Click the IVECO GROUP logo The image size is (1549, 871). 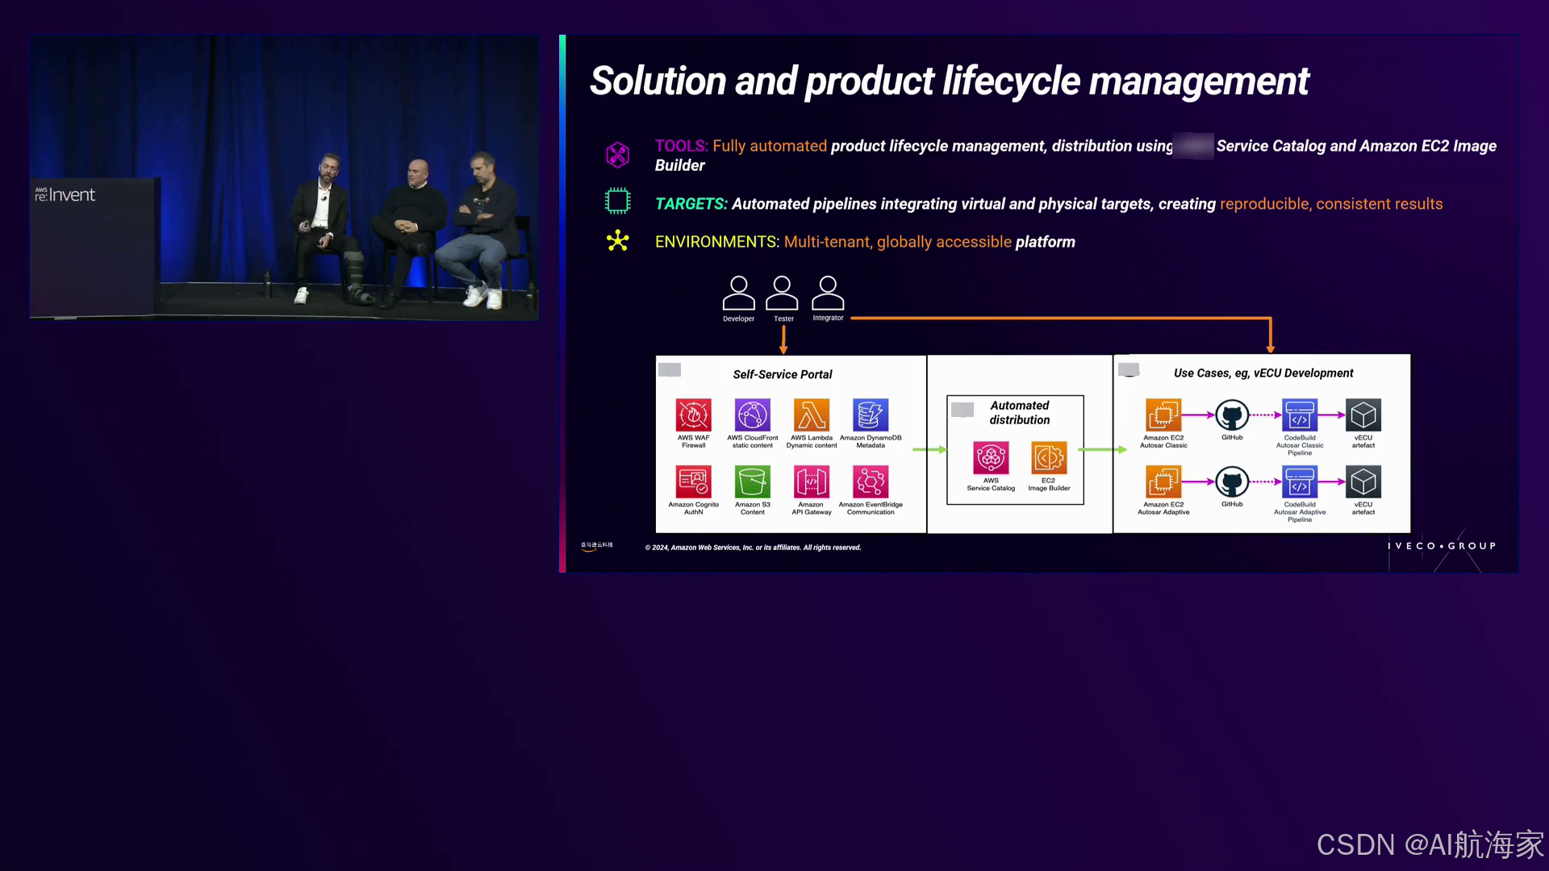[1442, 546]
